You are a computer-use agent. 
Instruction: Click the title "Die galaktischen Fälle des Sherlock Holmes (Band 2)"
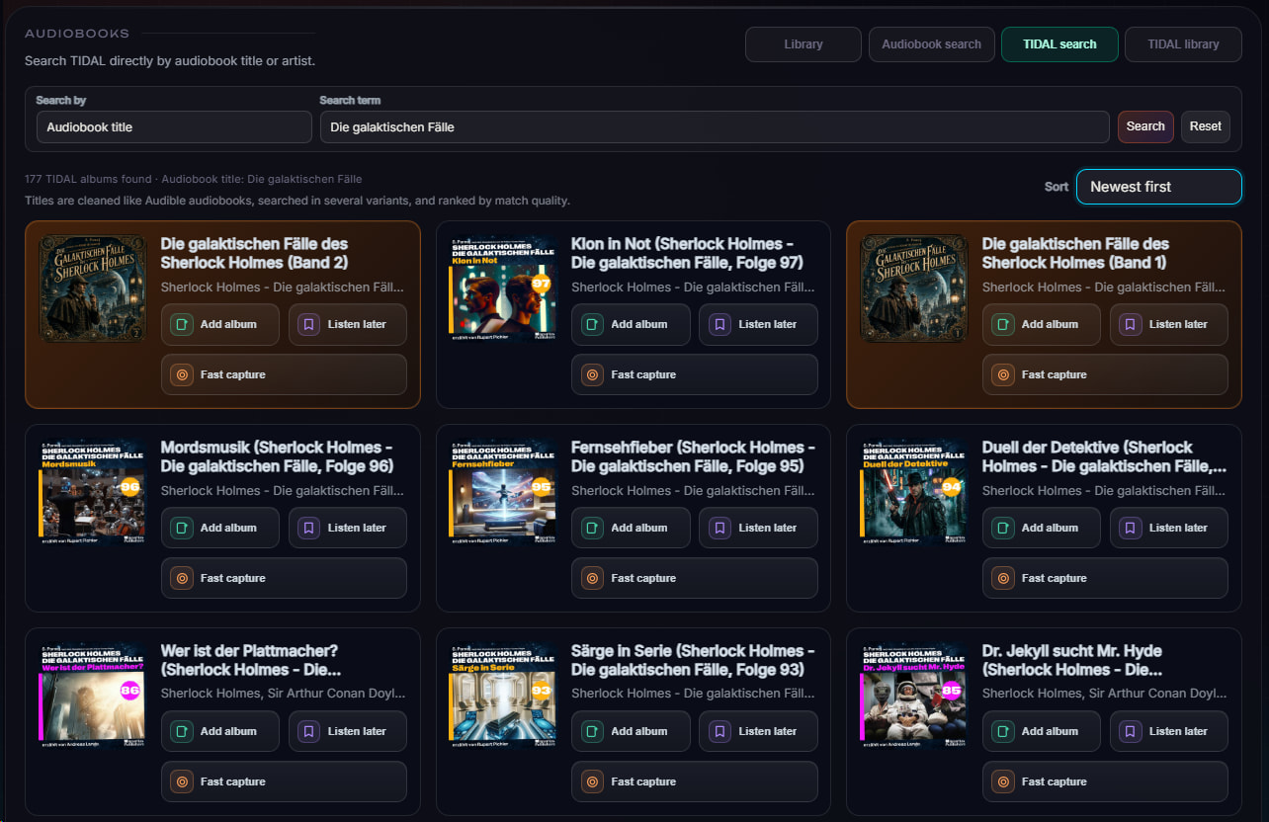[x=255, y=253]
